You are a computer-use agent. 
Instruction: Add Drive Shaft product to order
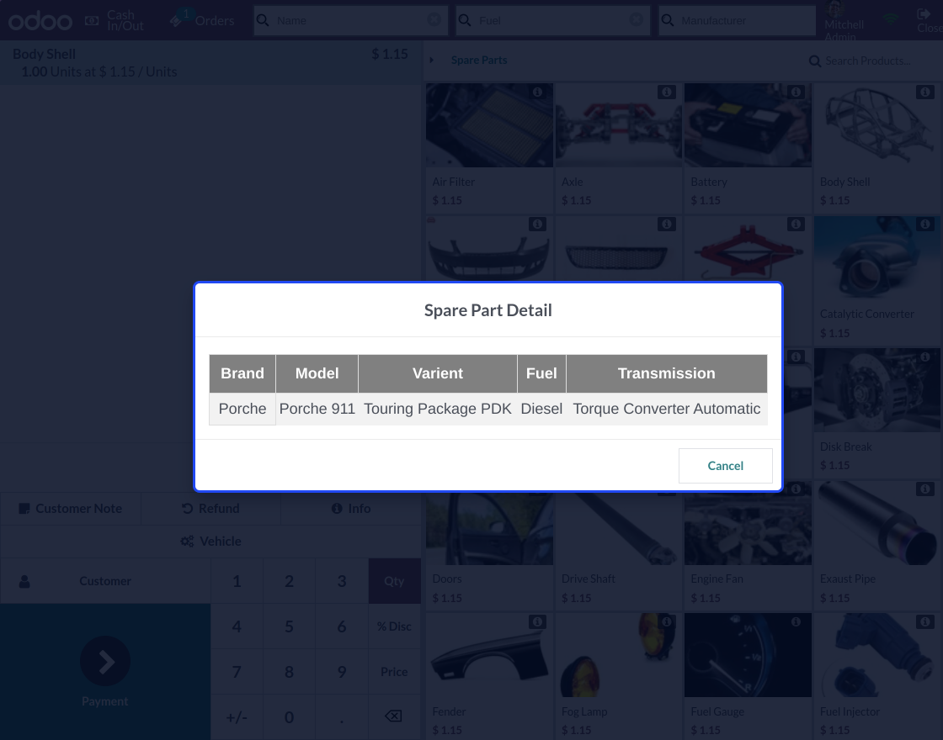(618, 546)
